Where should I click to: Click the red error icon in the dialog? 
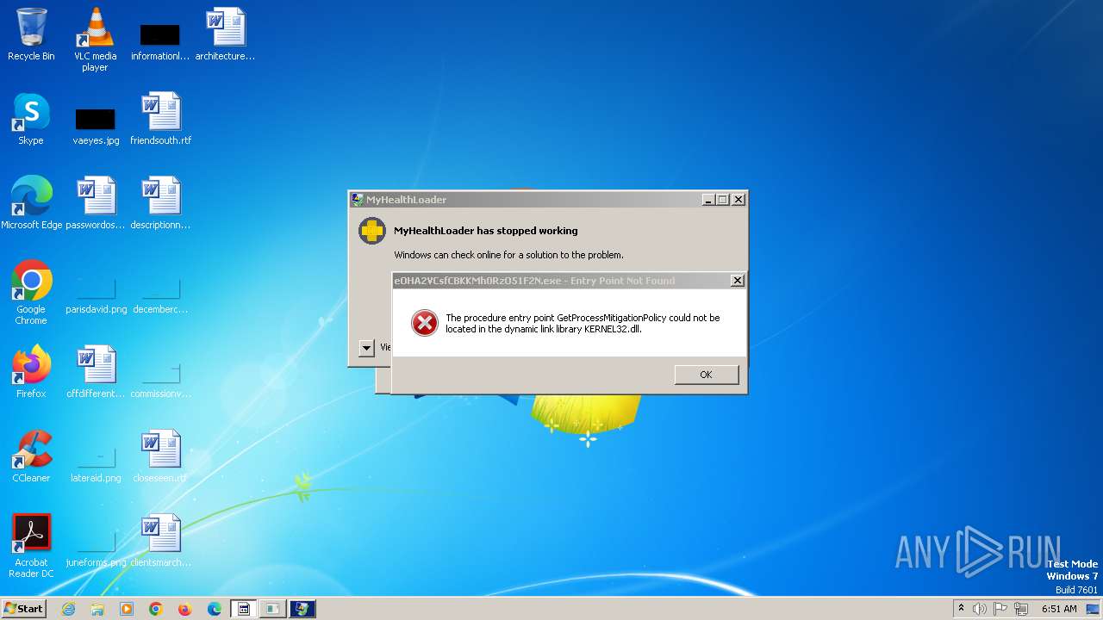(424, 323)
